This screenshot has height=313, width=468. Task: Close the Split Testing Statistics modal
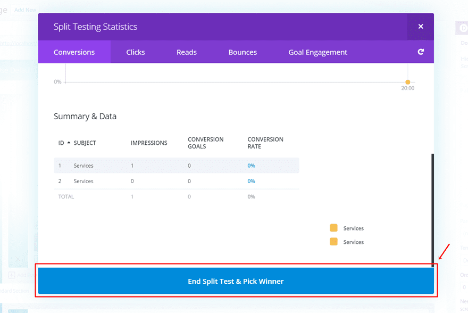click(x=420, y=27)
